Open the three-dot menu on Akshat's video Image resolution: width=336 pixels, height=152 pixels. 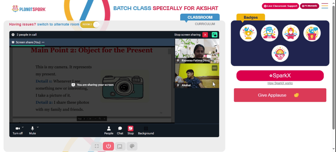214,68
